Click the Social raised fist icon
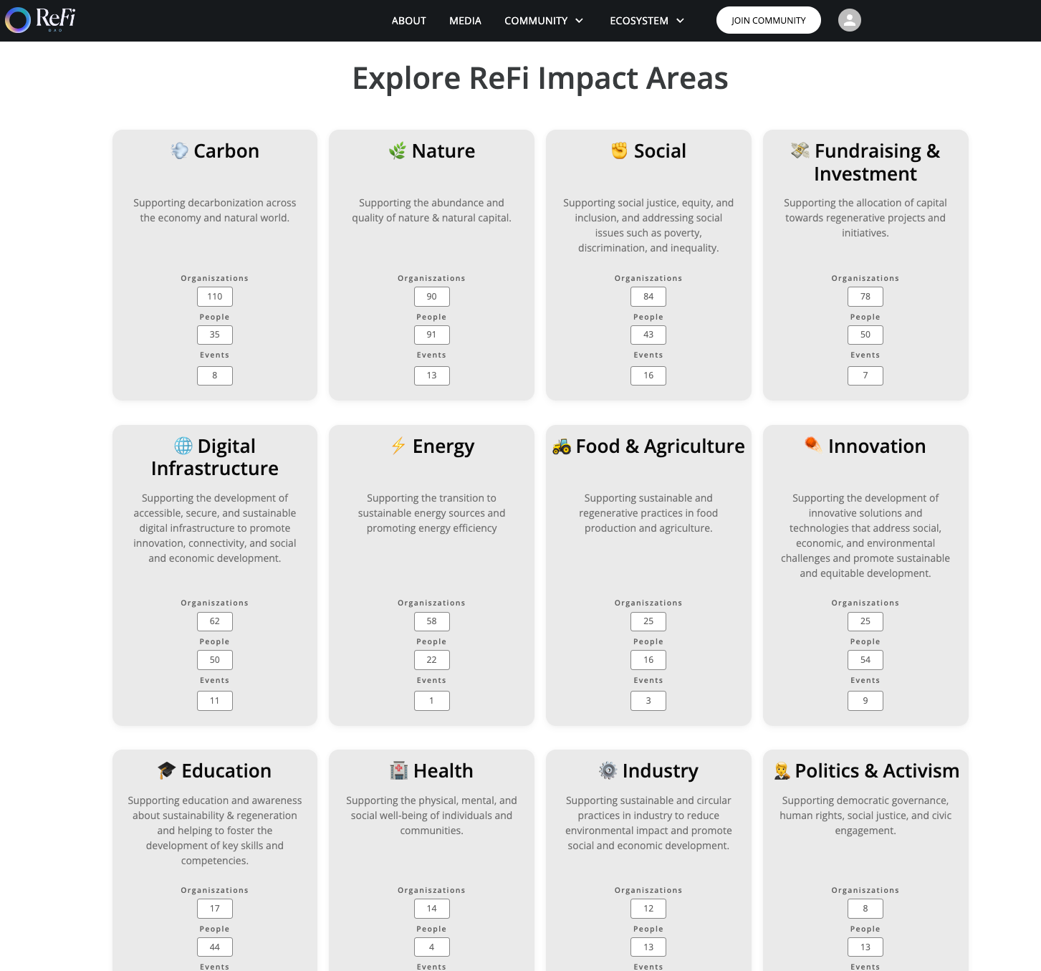 coord(620,150)
